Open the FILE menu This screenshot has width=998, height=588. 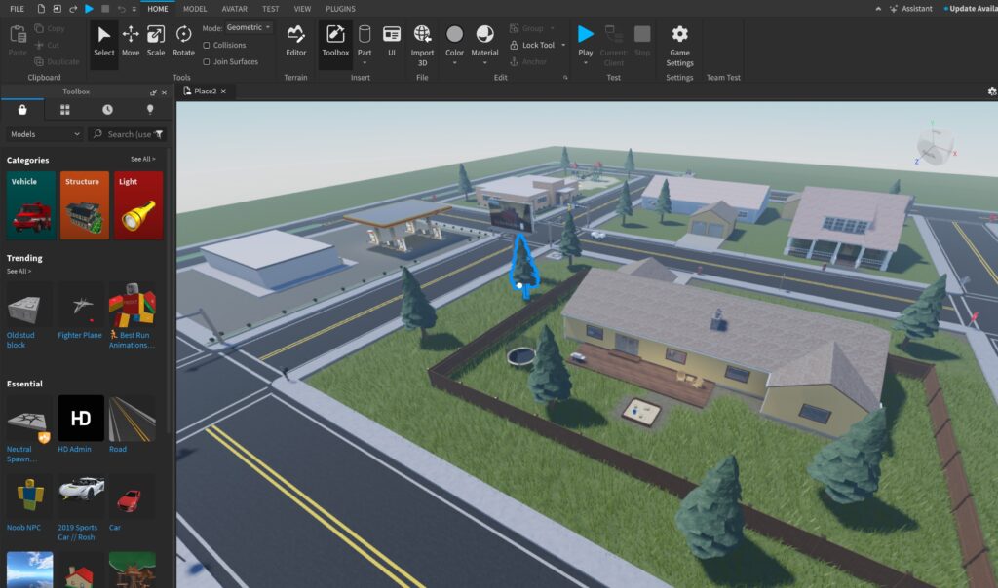[x=18, y=9]
